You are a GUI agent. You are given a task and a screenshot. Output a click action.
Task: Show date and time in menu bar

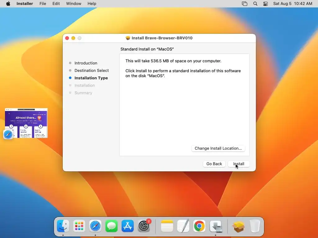pos(293,4)
